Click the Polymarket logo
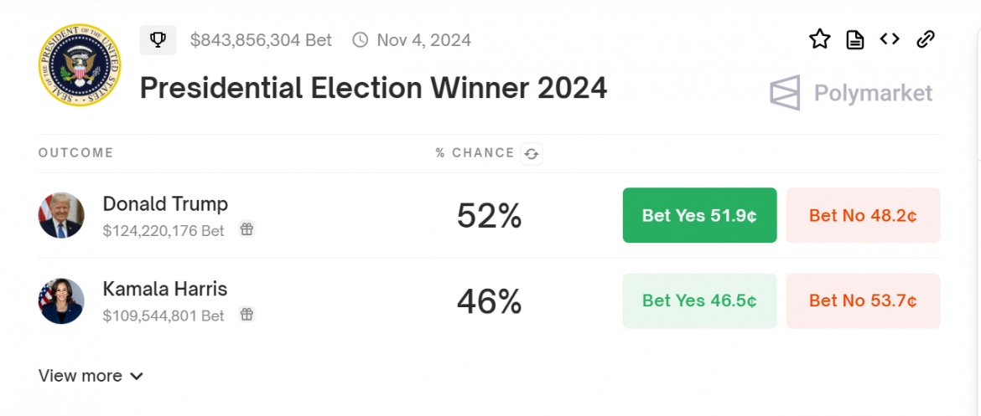Image resolution: width=981 pixels, height=416 pixels. (x=851, y=93)
